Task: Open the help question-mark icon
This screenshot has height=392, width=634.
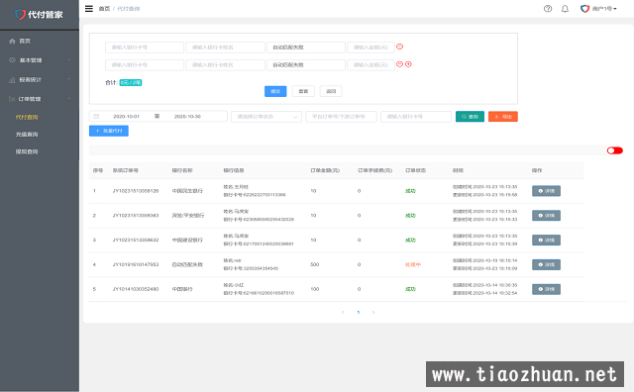Action: 548,9
